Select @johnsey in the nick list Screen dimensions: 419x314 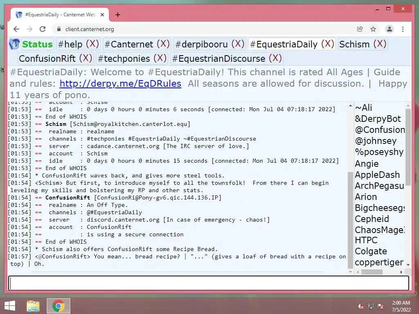coord(376,141)
